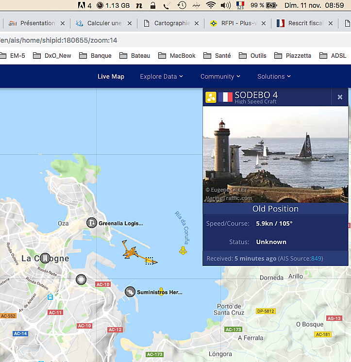Click the Suministros Her... label
The width and height of the screenshot is (351, 362).
click(x=160, y=292)
